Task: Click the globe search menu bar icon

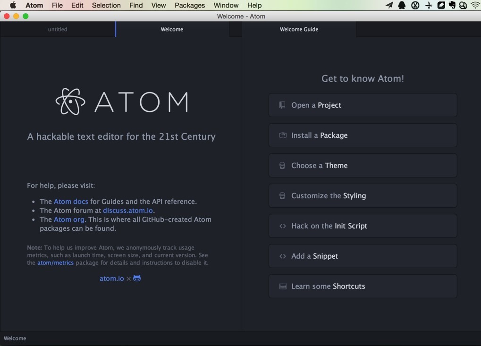Action: click(x=463, y=5)
